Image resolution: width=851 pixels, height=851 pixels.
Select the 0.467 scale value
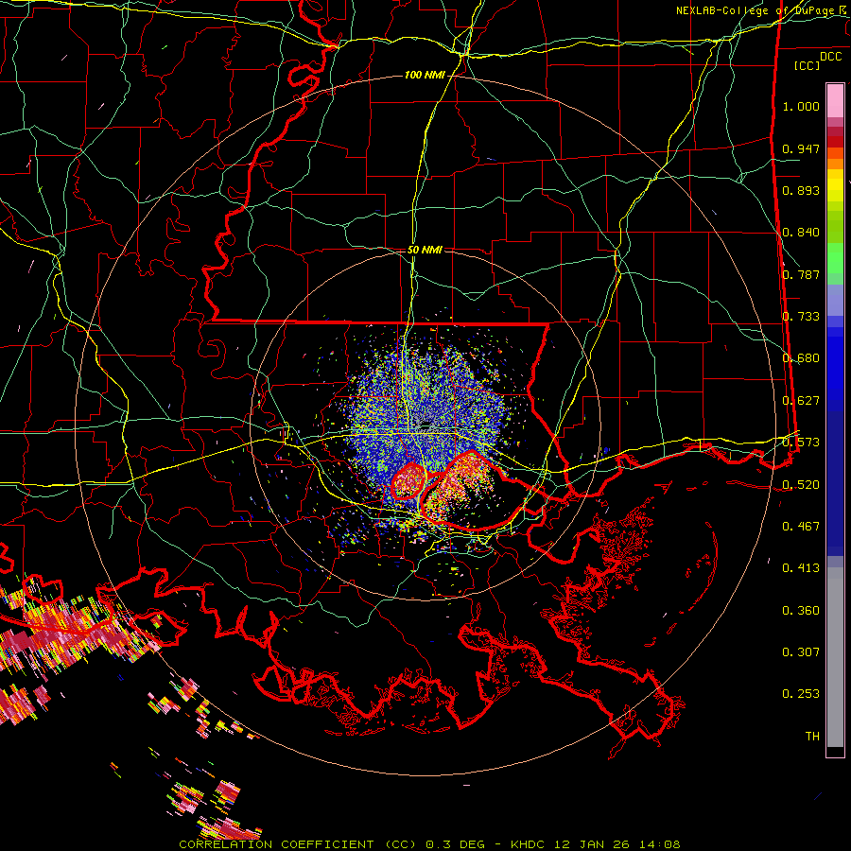click(801, 526)
